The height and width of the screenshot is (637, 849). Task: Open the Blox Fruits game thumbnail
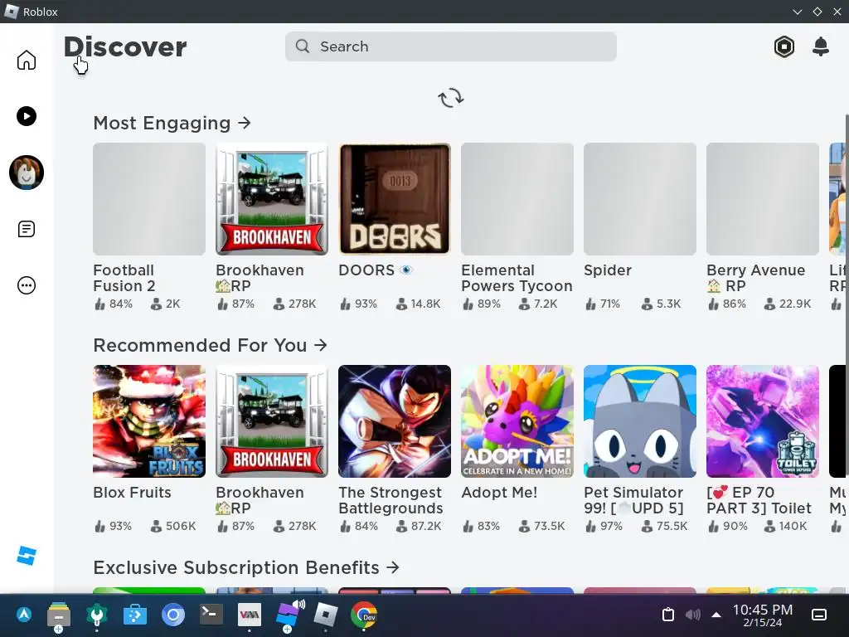pos(149,421)
